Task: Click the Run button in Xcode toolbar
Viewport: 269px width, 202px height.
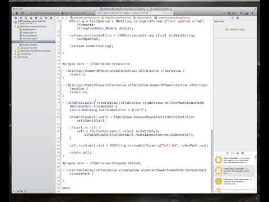Action: 17,13
